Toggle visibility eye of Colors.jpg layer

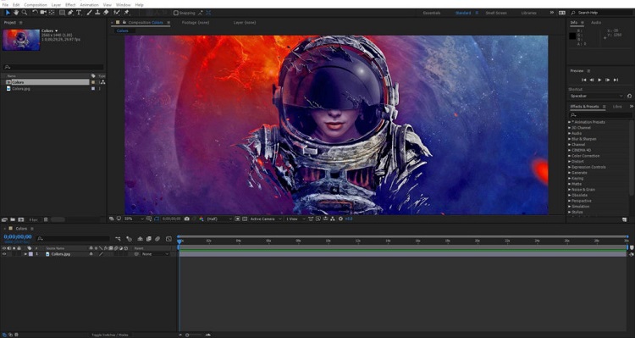[x=4, y=254]
